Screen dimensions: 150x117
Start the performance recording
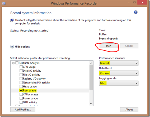[x=109, y=46]
